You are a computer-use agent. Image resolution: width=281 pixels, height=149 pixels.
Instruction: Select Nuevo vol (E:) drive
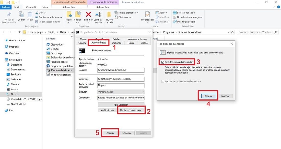pyautogui.click(x=16, y=104)
